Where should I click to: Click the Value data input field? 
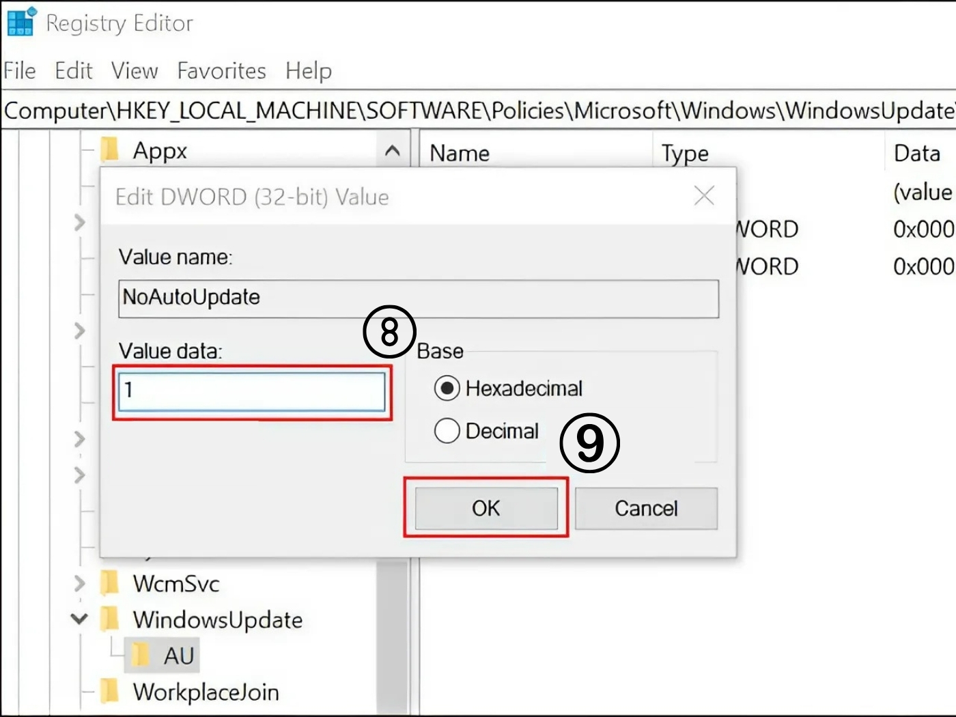click(x=252, y=391)
